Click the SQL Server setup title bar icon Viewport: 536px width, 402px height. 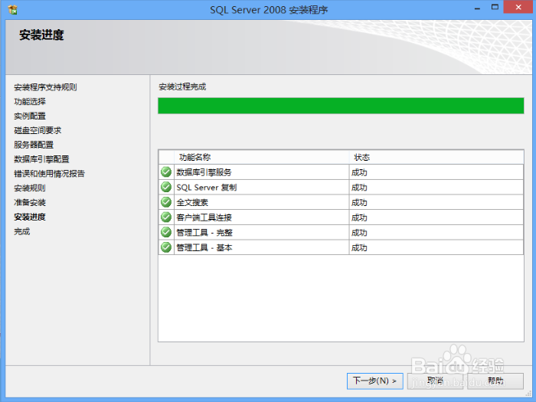pos(13,9)
